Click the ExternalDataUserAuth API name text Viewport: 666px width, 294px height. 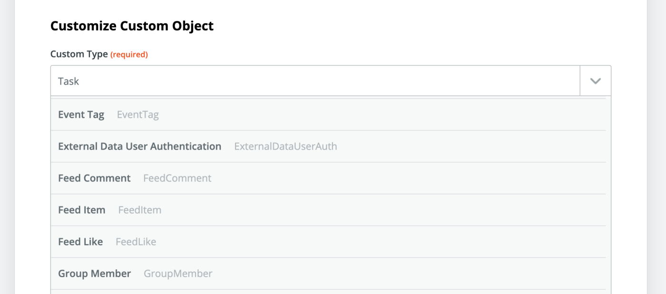(x=285, y=147)
